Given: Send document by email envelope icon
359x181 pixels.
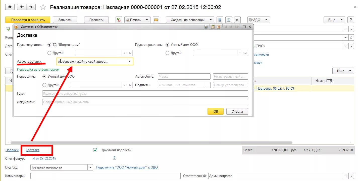Looking at the screenshot, I should 156,20.
